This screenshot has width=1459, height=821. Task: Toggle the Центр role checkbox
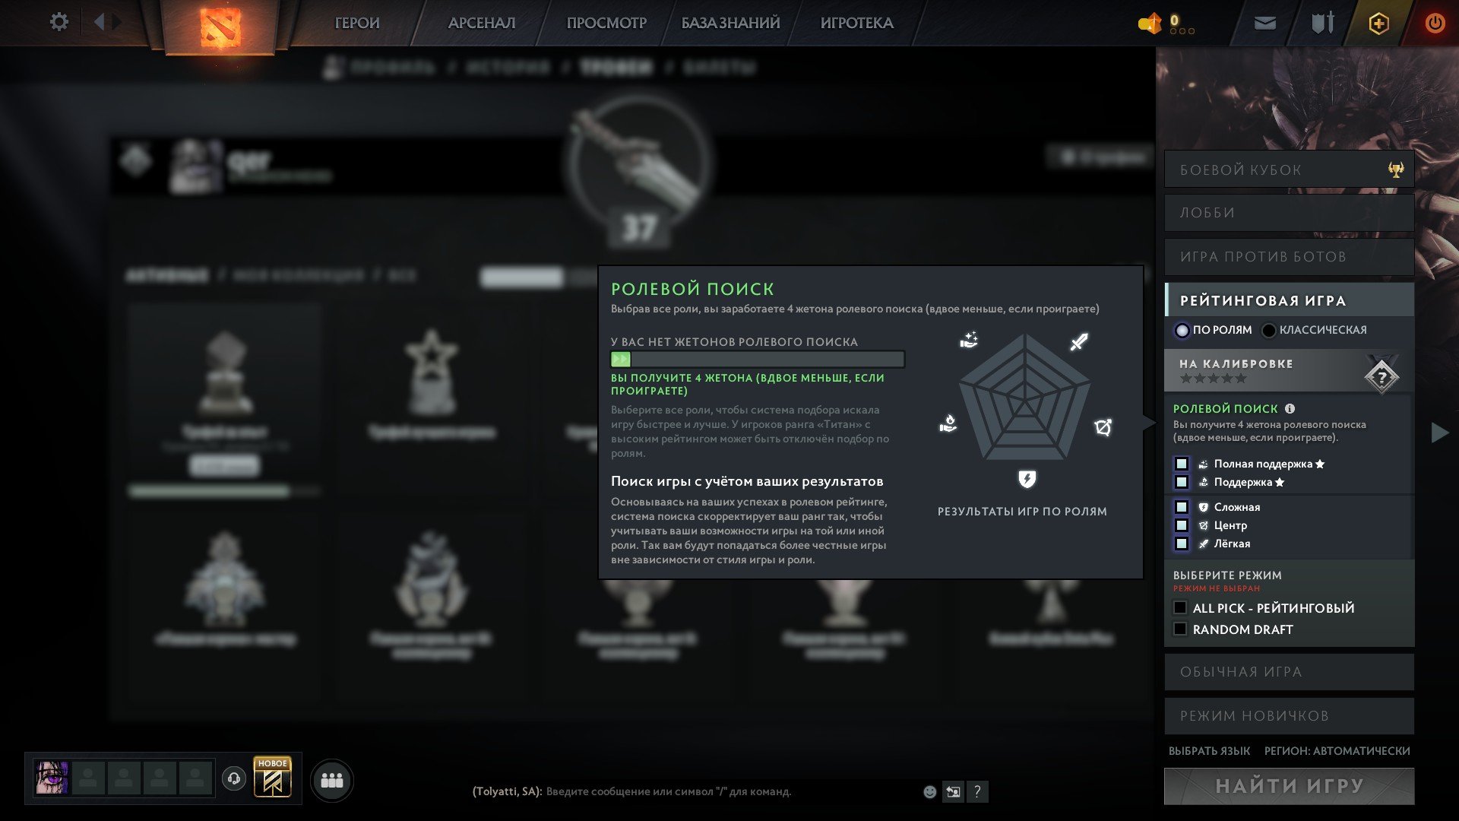click(1182, 525)
